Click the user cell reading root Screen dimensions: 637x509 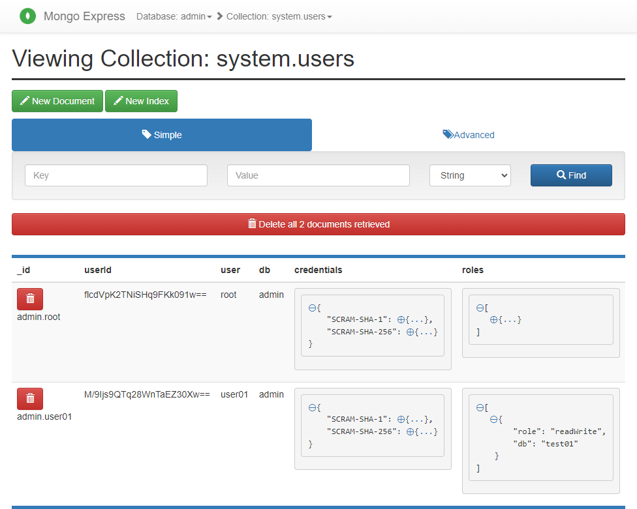[x=228, y=295]
